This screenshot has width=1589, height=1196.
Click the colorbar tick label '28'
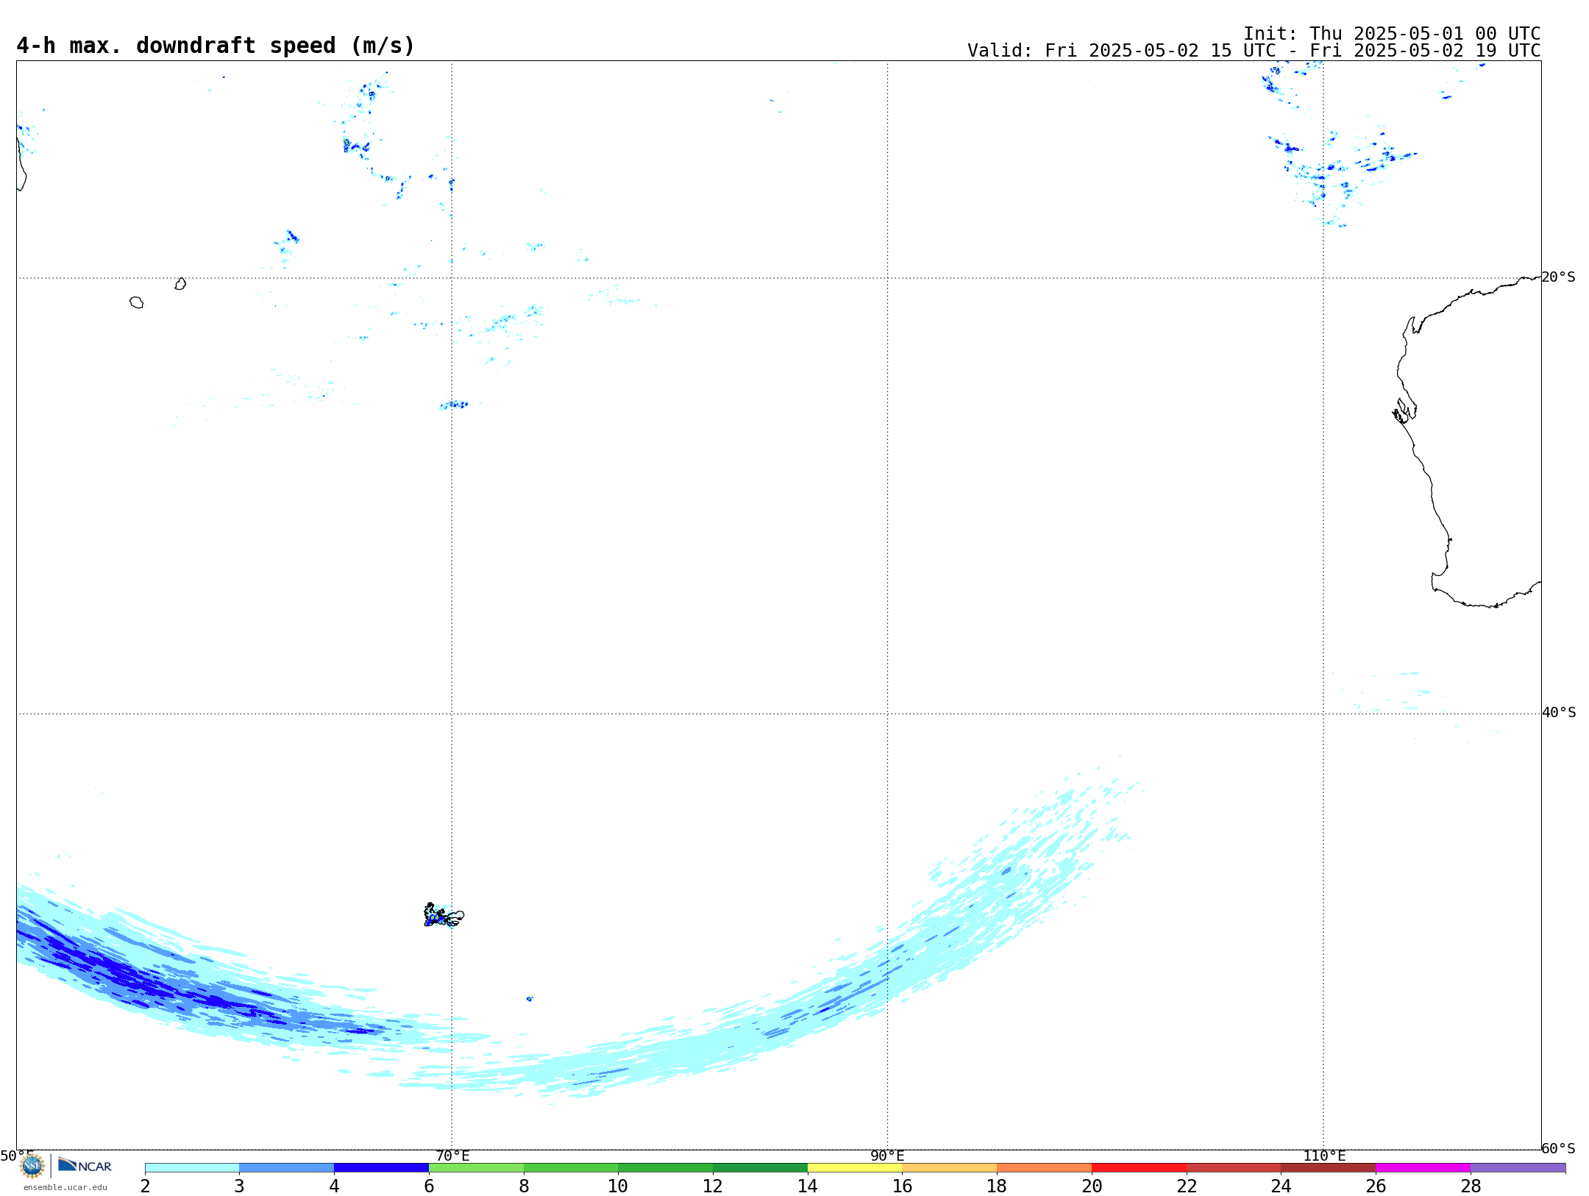1471,1186
